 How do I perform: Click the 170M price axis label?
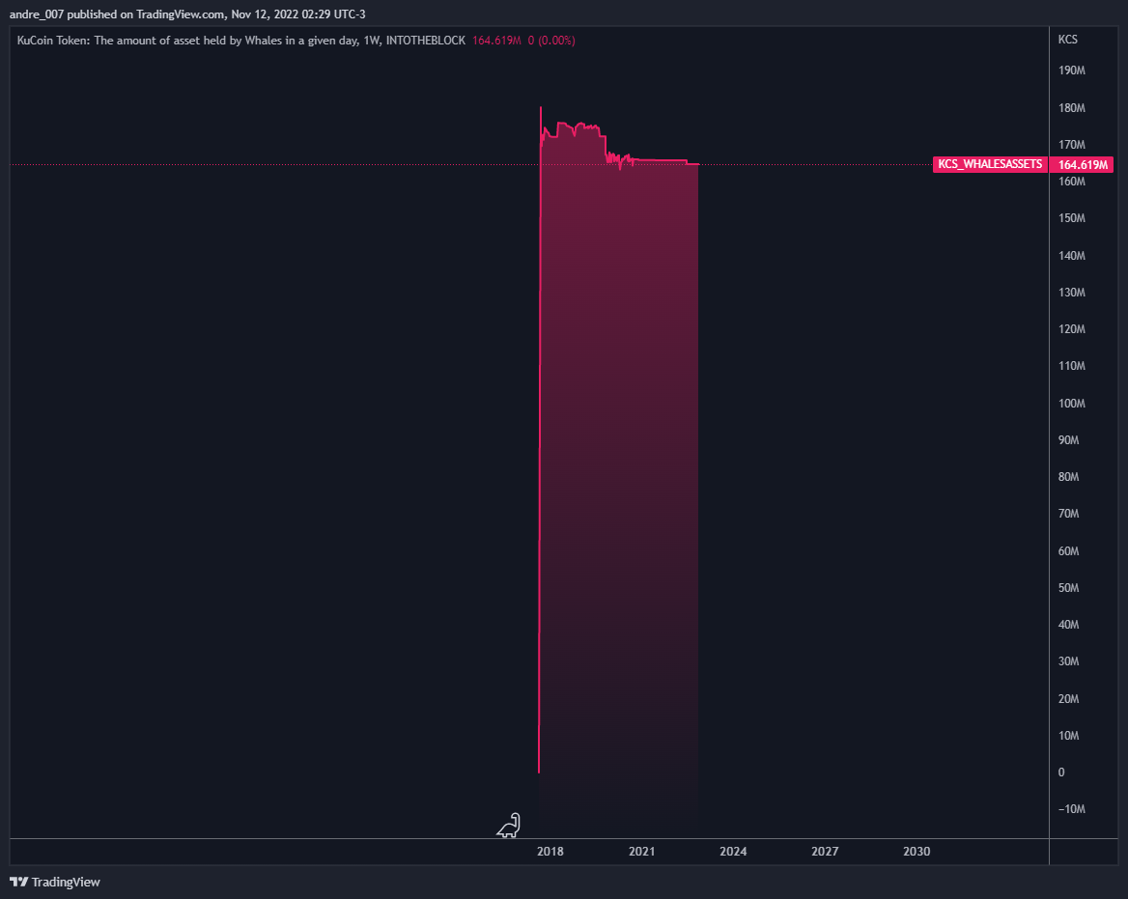(1072, 145)
